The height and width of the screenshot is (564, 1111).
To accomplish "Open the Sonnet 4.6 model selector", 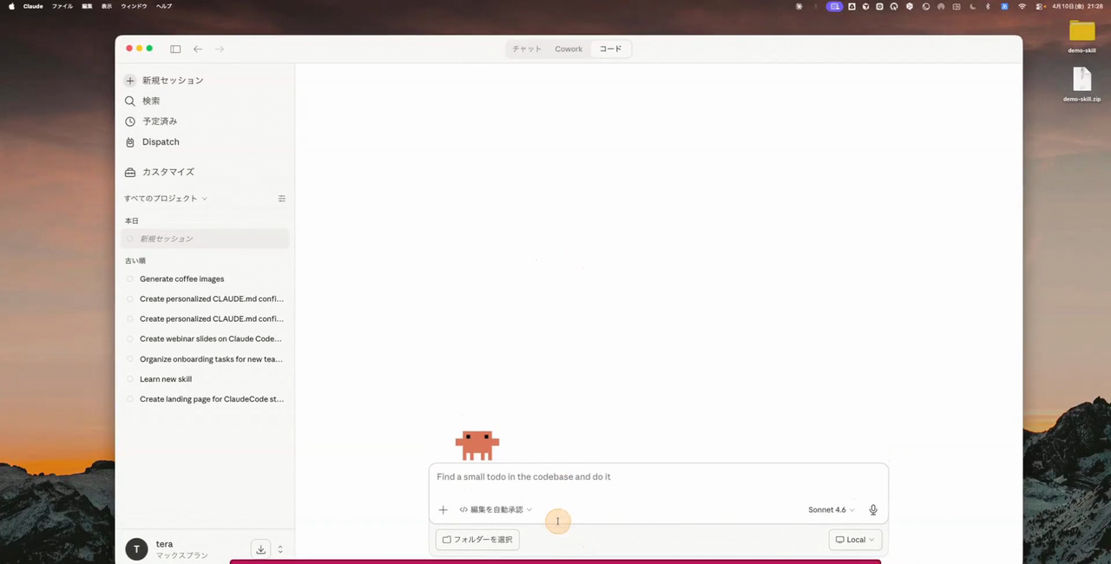I will (832, 510).
